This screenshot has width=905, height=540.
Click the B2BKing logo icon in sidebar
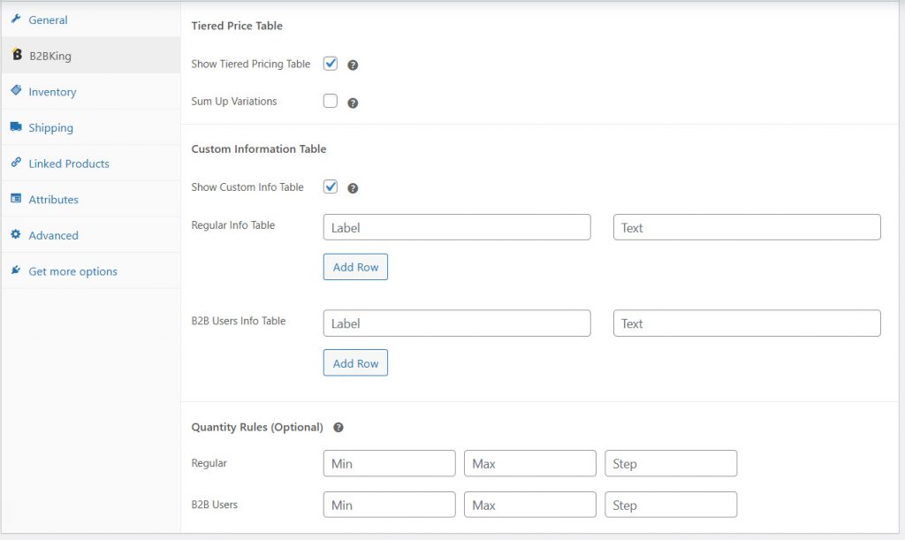coord(17,56)
